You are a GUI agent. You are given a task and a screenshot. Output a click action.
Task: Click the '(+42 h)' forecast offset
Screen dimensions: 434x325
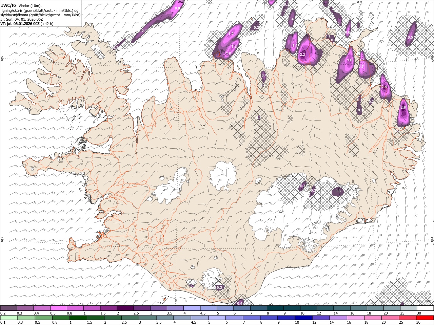coord(46,24)
